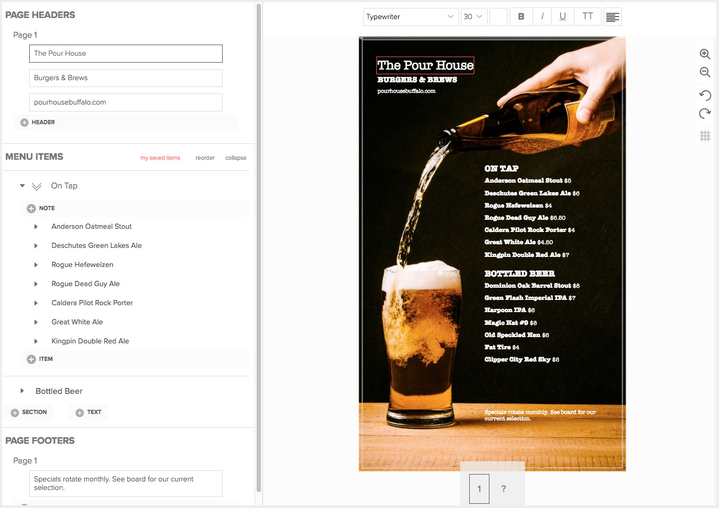Screen dimensions: 719x508
Task: Toggle all caps TT formatting
Action: [x=587, y=16]
